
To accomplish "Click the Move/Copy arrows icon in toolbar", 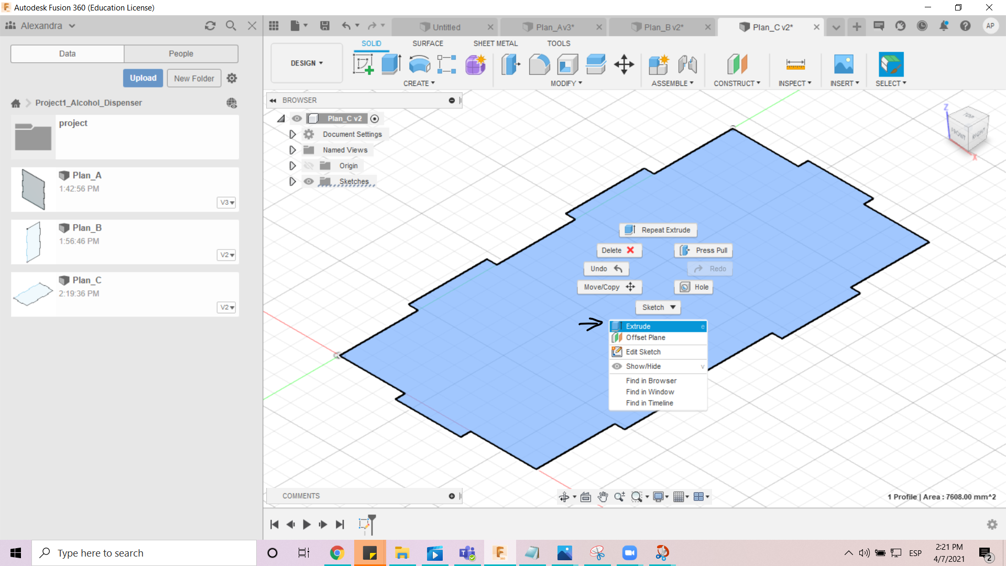I will [624, 64].
